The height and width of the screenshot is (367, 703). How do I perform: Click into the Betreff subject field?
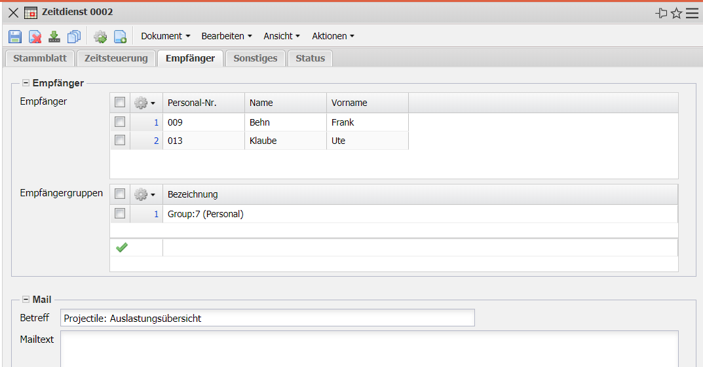[x=267, y=318]
